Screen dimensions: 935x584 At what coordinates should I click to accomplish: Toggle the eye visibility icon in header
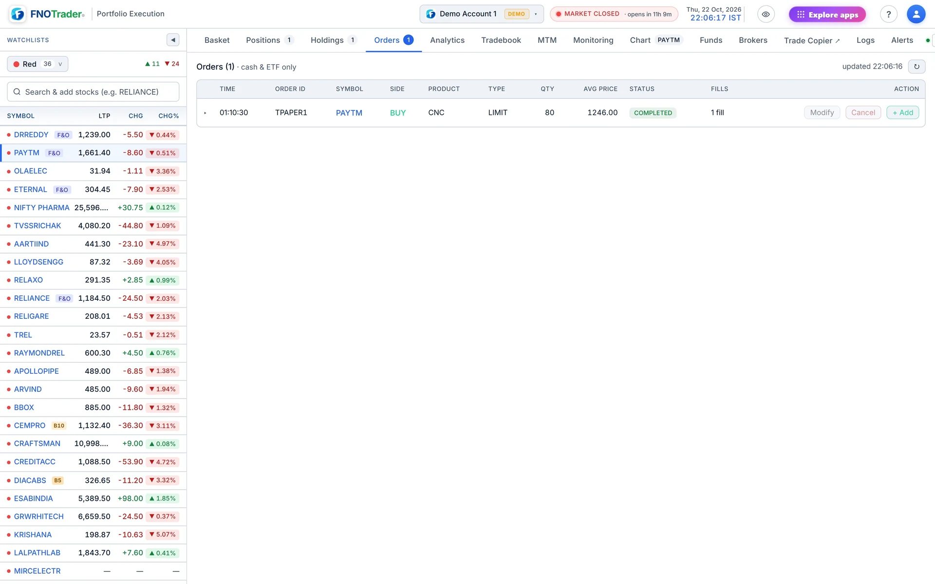point(766,14)
